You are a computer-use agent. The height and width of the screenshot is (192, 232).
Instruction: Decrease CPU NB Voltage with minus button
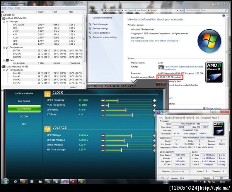pos(103,140)
